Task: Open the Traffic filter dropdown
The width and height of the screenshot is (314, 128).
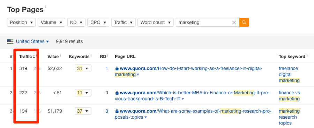Action: [124, 23]
